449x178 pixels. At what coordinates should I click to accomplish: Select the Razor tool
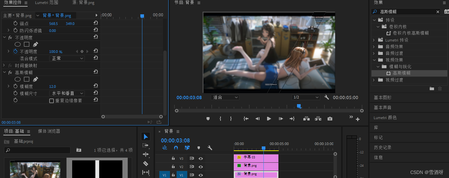pos(146,163)
